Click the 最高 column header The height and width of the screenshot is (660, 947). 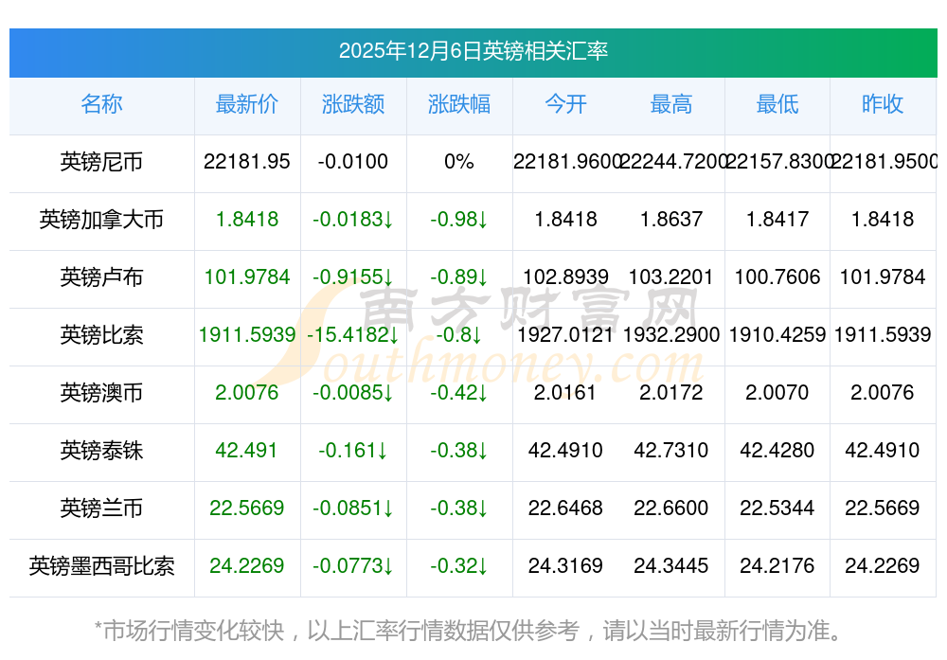tap(671, 104)
